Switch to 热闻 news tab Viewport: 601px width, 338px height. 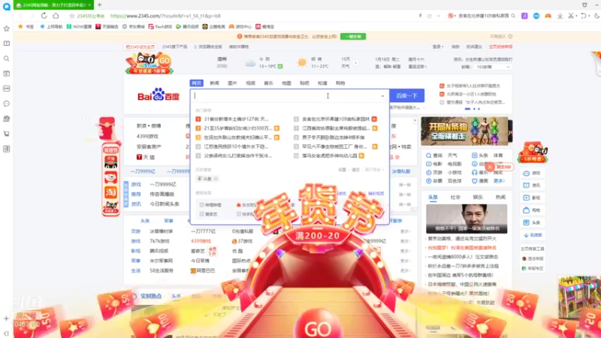click(500, 197)
